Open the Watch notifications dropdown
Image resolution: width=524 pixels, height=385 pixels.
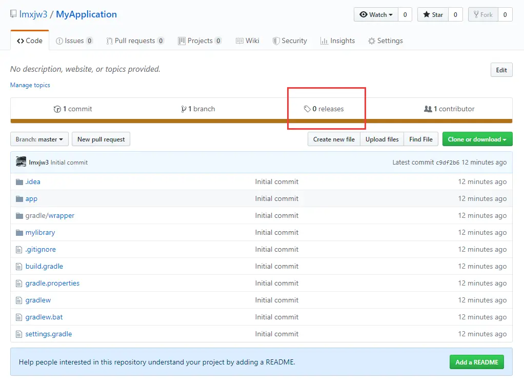click(x=376, y=15)
